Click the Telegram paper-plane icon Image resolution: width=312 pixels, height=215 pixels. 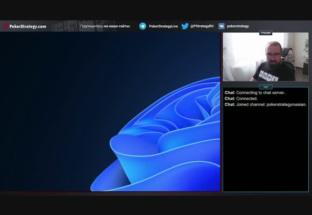click(143, 26)
